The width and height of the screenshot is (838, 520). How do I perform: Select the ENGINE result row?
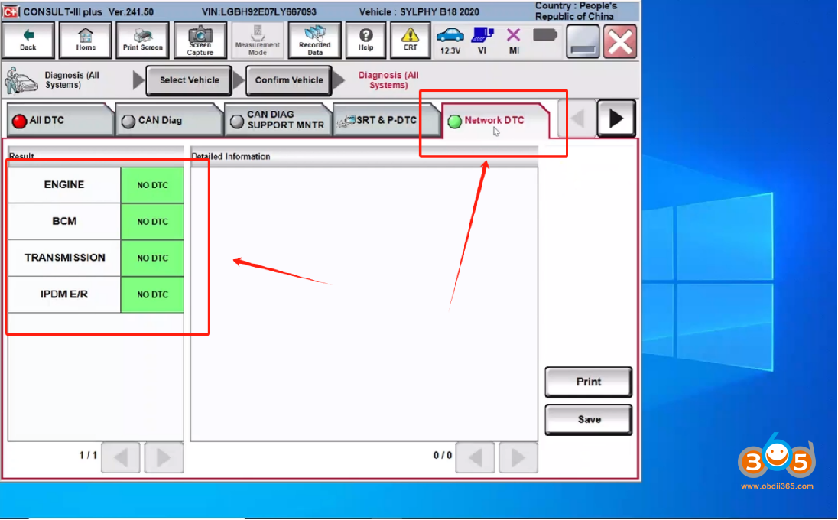[64, 185]
